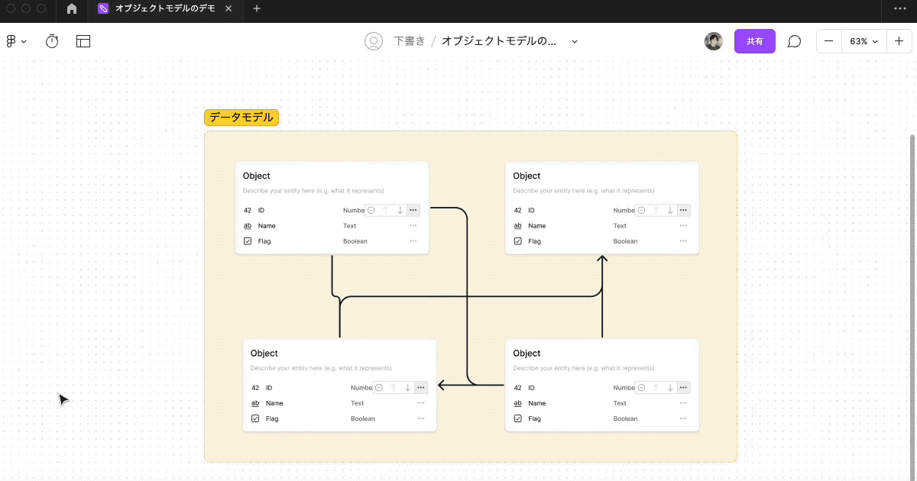The height and width of the screenshot is (481, 917).
Task: Open the ID field options menu (three dots)
Action: [413, 210]
